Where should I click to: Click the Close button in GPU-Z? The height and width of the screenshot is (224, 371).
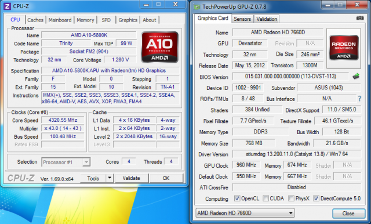[x=348, y=214]
